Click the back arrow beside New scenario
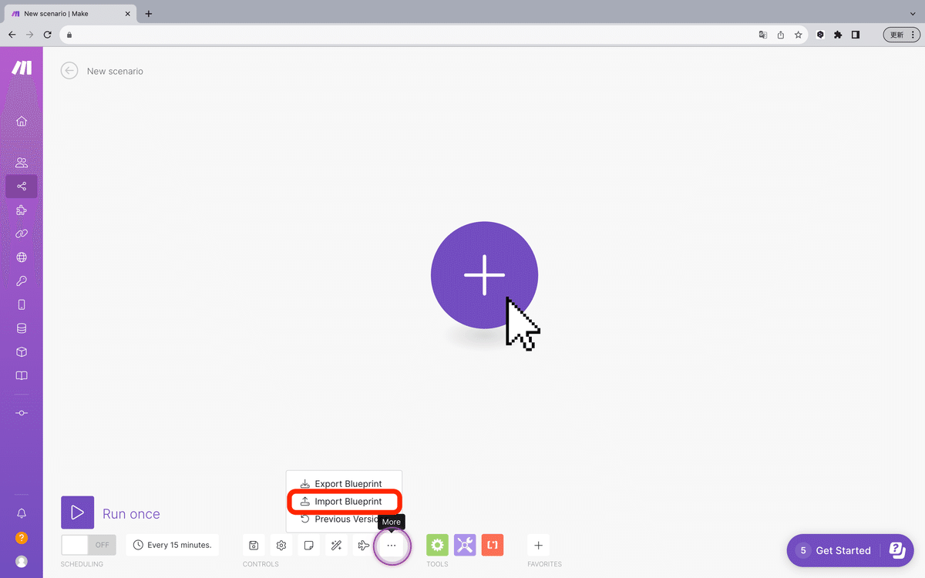 pyautogui.click(x=69, y=71)
